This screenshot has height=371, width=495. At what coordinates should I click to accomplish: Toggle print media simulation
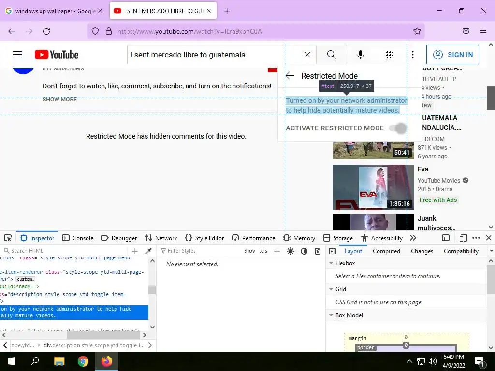(318, 251)
